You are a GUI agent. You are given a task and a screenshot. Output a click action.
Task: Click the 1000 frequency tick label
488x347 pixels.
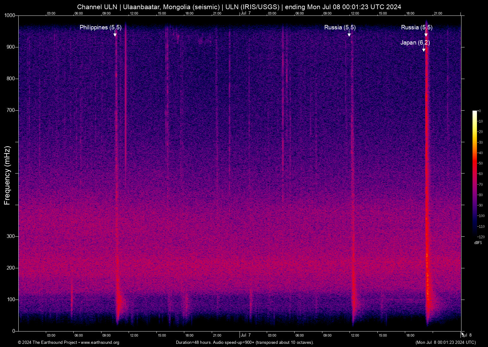9,15
